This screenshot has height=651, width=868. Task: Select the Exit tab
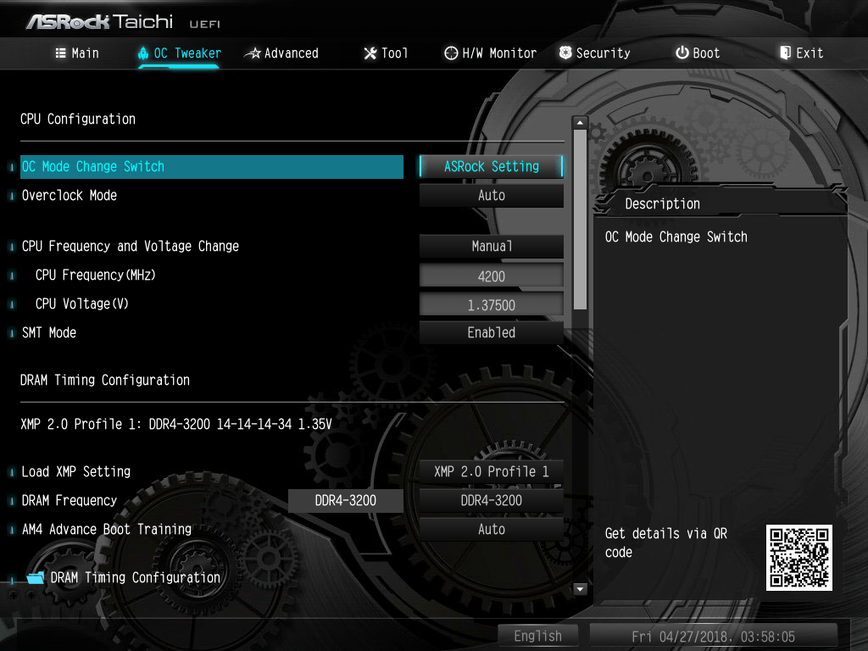802,53
